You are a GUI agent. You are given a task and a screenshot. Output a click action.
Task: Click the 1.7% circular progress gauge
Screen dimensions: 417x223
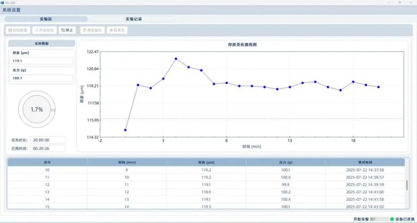point(36,109)
